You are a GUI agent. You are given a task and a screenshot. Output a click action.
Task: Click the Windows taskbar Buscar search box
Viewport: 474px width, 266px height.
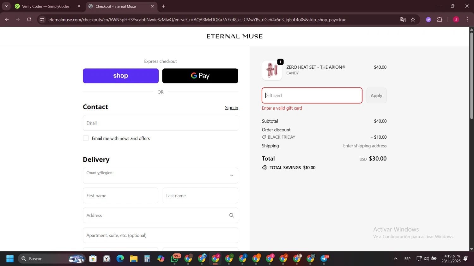click(x=52, y=259)
